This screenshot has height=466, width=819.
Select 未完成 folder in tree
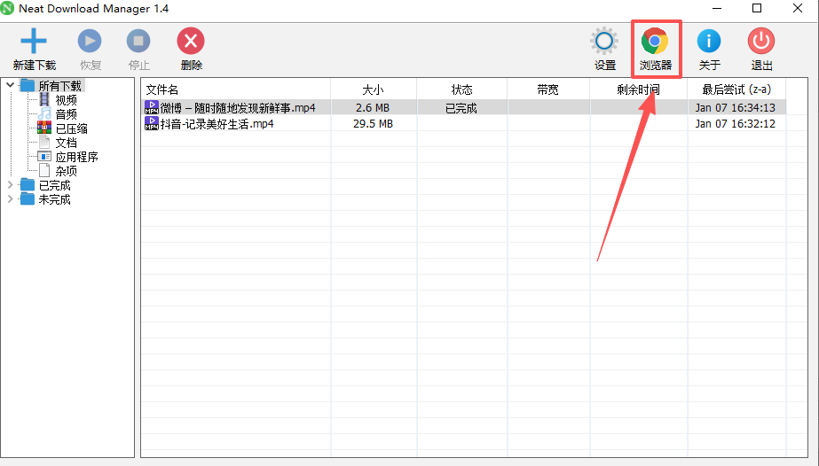45,199
